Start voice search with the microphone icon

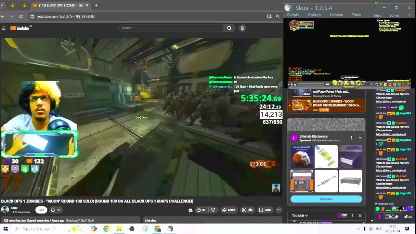point(242,28)
